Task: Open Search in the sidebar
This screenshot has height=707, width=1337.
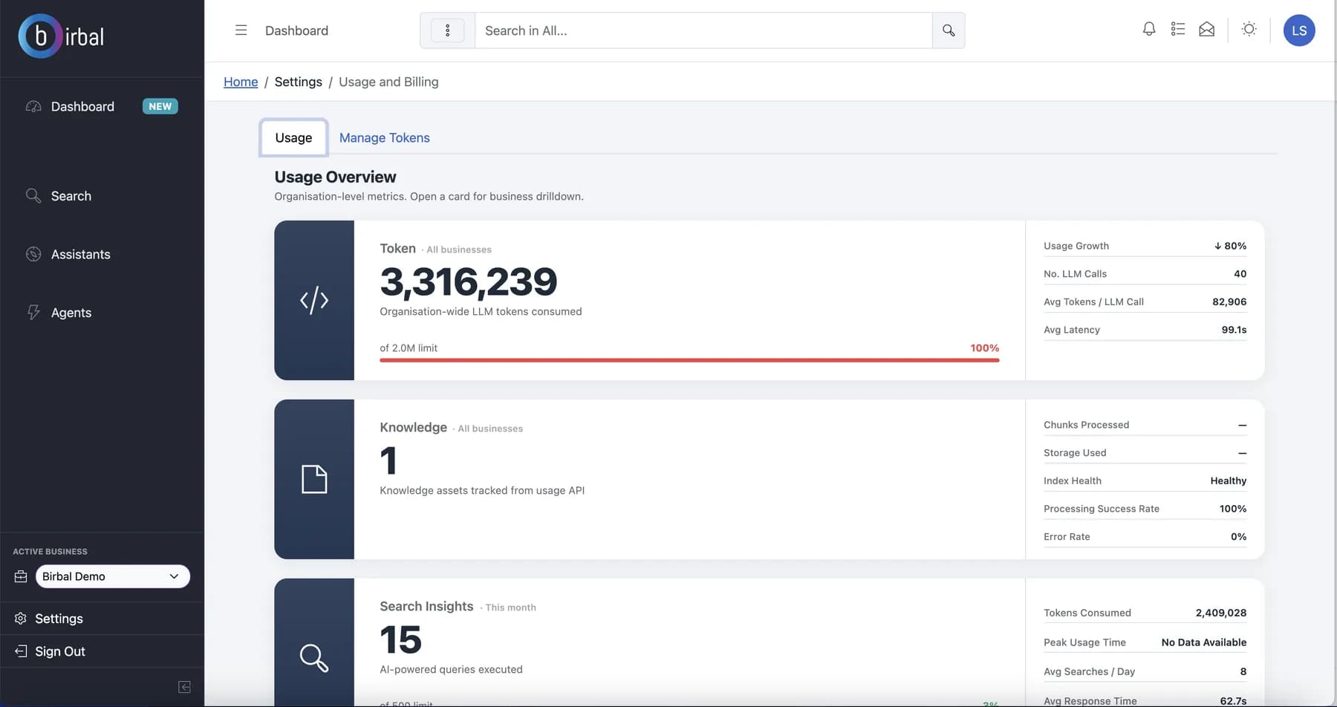Action: (x=71, y=196)
